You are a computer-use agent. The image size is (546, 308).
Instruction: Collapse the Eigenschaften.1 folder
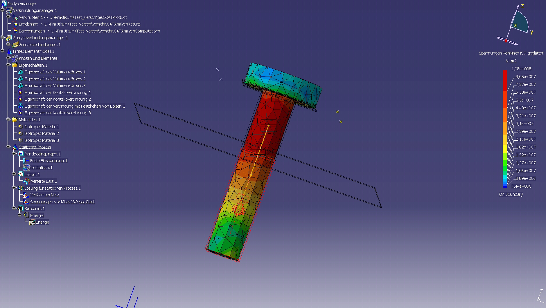8,64
